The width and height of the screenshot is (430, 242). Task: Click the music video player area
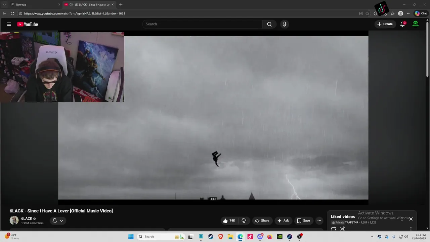tap(213, 118)
